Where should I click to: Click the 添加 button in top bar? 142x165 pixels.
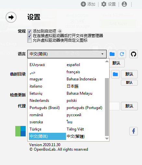point(88,4)
